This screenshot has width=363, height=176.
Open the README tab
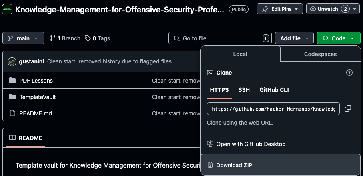pyautogui.click(x=26, y=138)
